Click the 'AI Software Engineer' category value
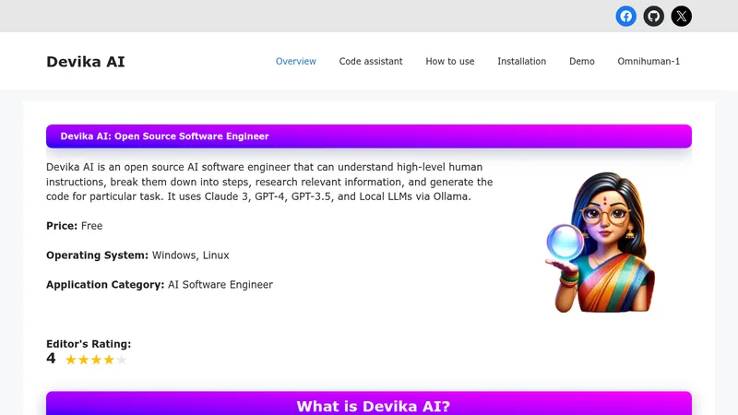Image resolution: width=738 pixels, height=415 pixels. pyautogui.click(x=220, y=285)
